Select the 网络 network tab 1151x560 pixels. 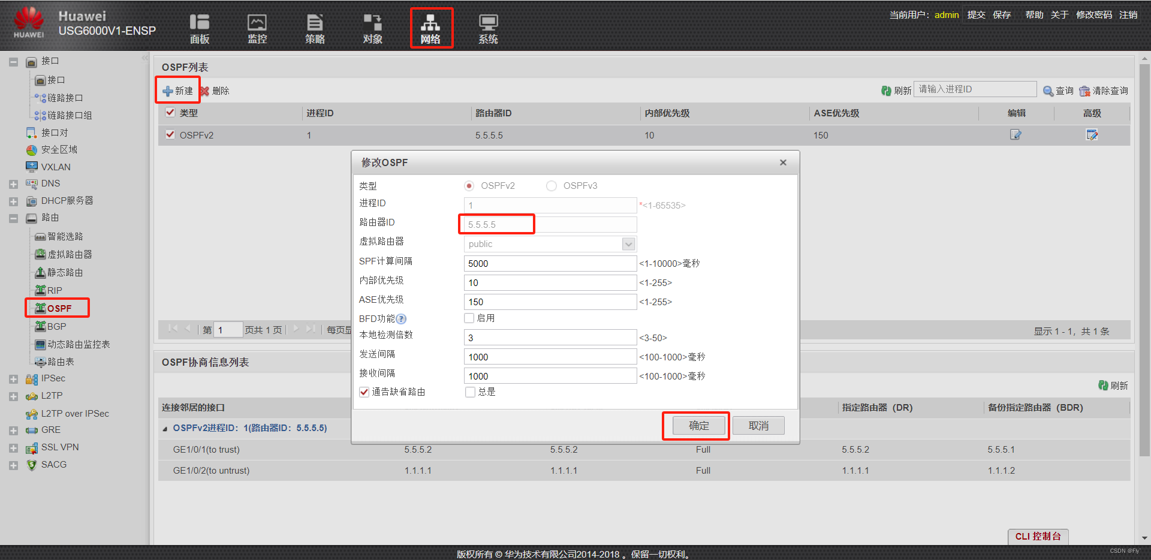(x=430, y=28)
